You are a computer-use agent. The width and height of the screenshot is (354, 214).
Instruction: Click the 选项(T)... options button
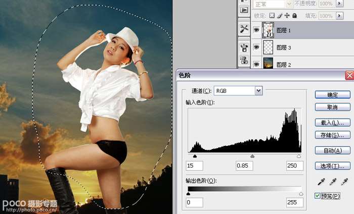333,166
